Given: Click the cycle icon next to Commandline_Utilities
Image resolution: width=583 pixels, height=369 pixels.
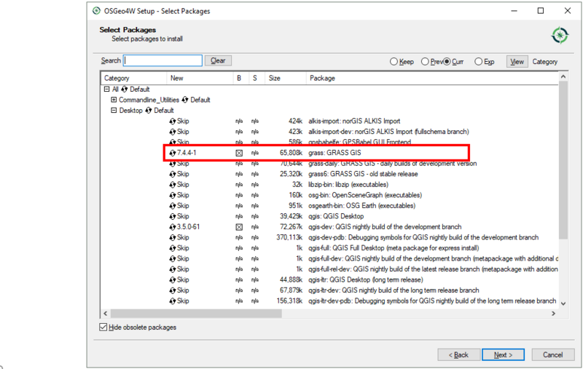Looking at the screenshot, I should [x=186, y=100].
